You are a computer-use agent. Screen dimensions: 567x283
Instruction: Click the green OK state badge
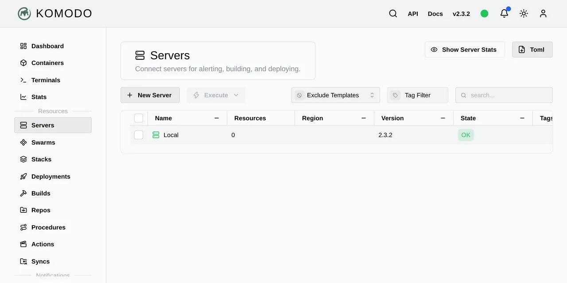(x=466, y=135)
